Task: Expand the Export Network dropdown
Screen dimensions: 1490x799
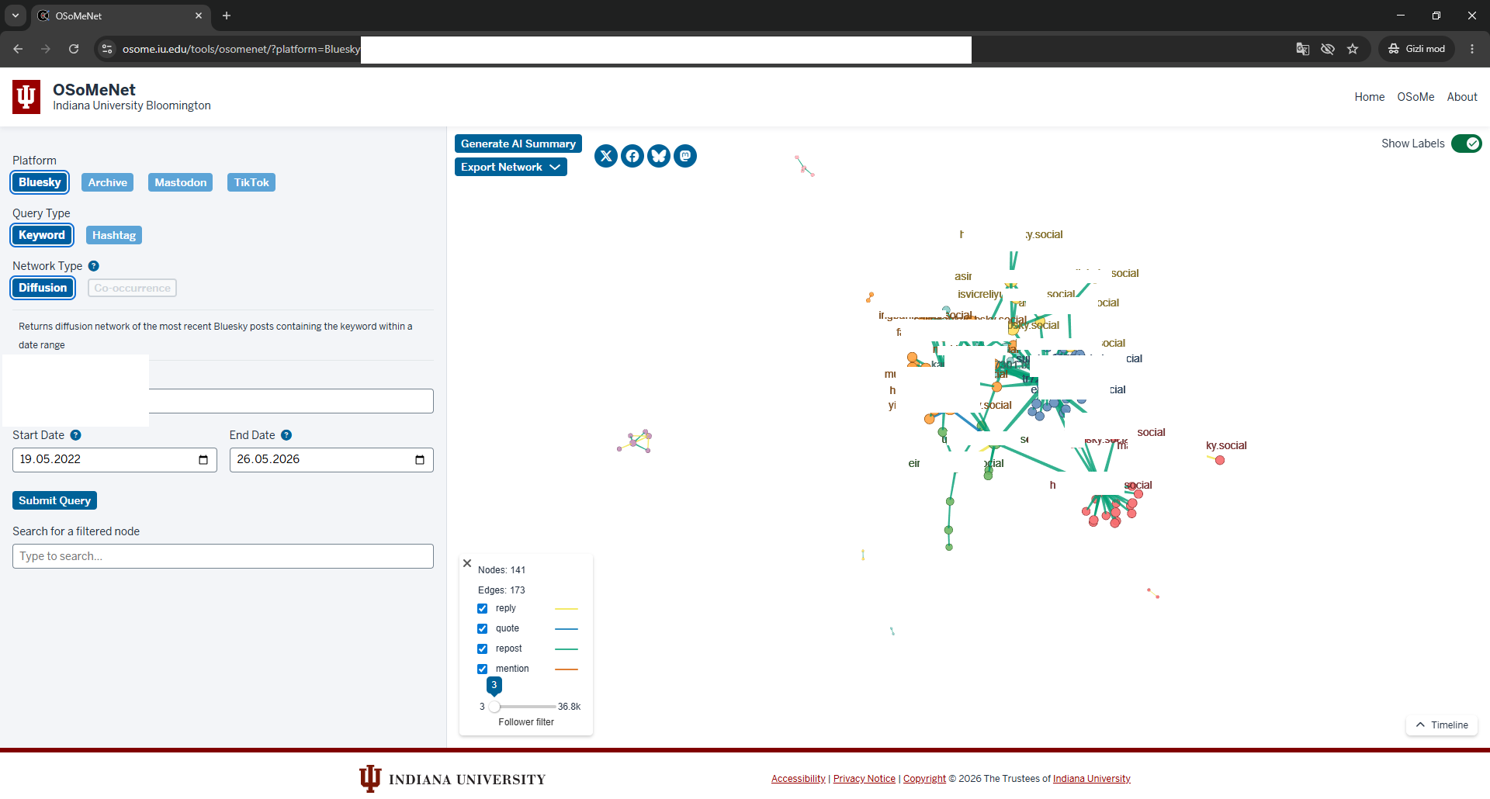Action: coord(511,167)
